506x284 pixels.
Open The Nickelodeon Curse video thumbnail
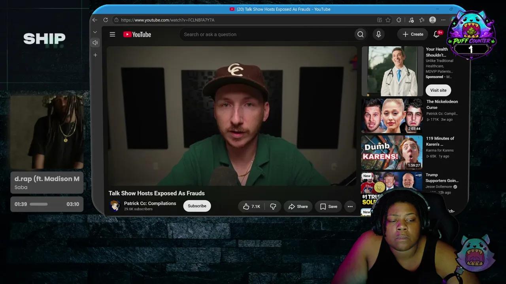(x=392, y=116)
